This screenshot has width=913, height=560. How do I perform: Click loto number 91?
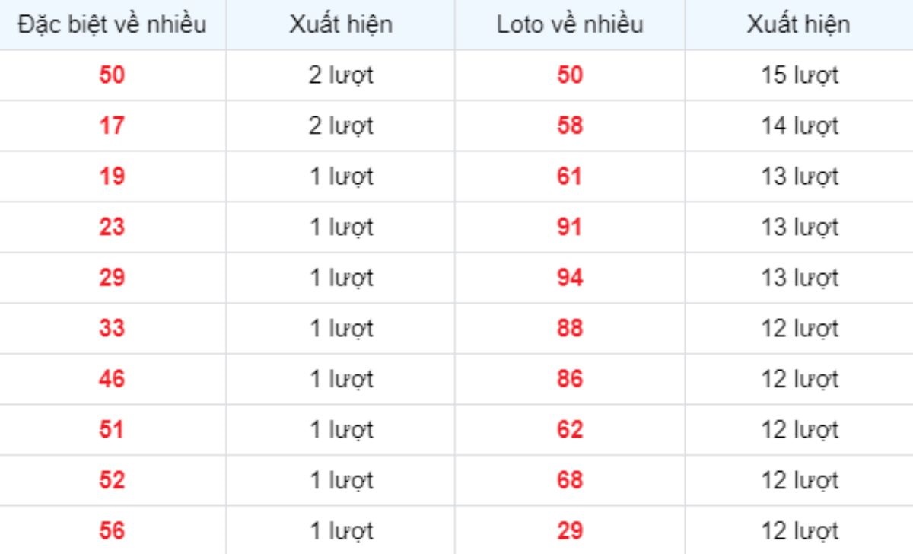pyautogui.click(x=570, y=227)
